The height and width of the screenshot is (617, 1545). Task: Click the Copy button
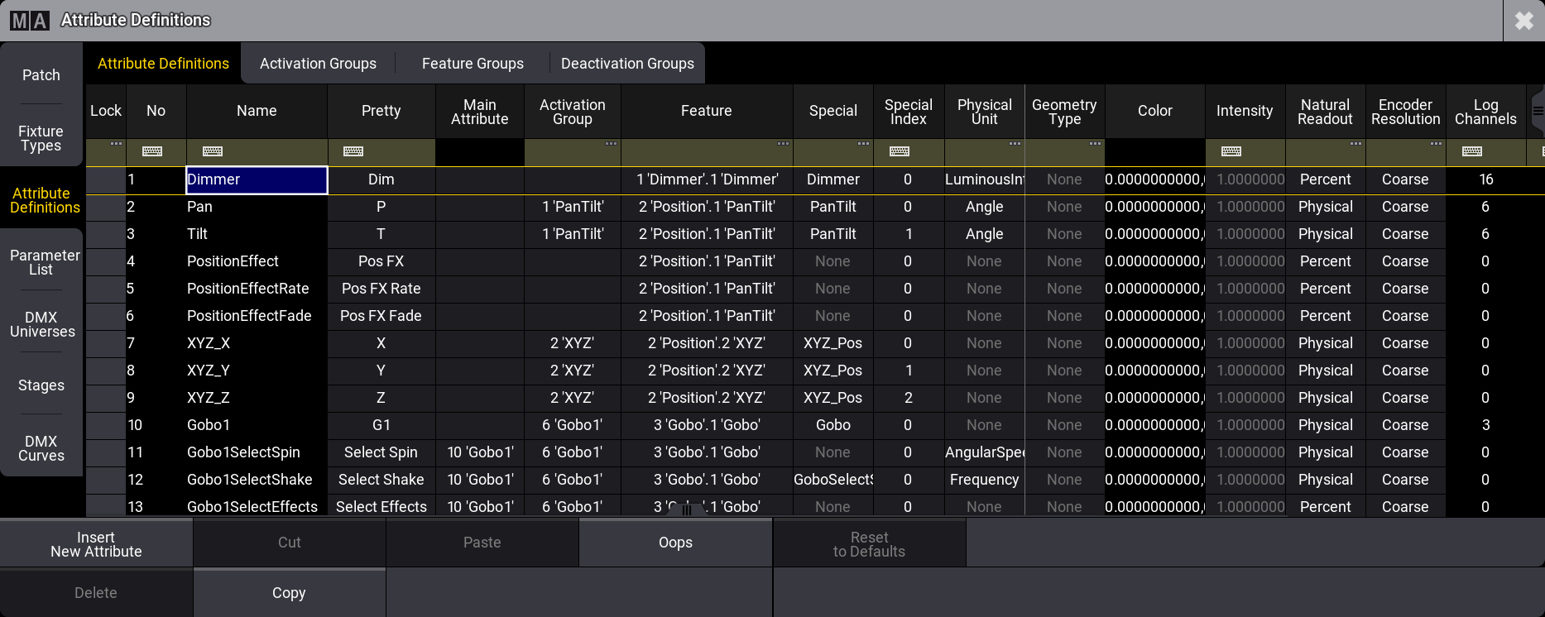click(289, 593)
